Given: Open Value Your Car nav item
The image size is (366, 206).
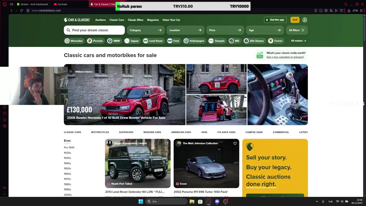Looking at the screenshot, I should 171,20.
